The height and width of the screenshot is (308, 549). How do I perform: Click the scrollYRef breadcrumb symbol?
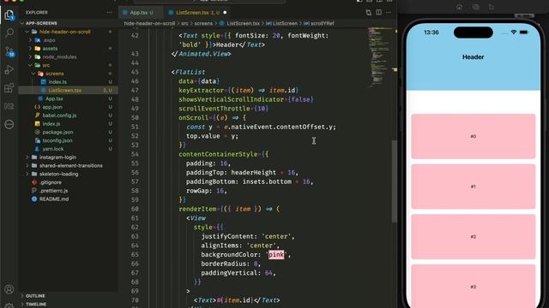(x=323, y=23)
